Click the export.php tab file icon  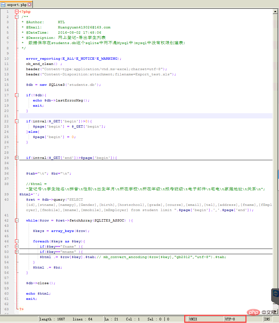[x=3, y=5]
